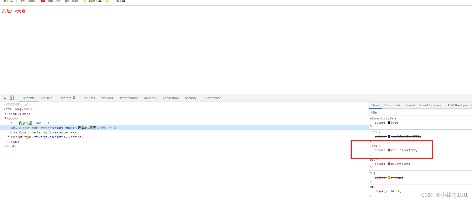Select the DOCTYPE html line
This screenshot has height=200, width=472.
point(17,104)
